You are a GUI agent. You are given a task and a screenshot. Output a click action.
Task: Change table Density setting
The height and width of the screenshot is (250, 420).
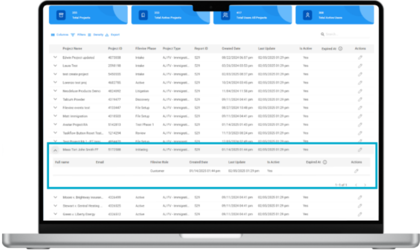pyautogui.click(x=96, y=34)
